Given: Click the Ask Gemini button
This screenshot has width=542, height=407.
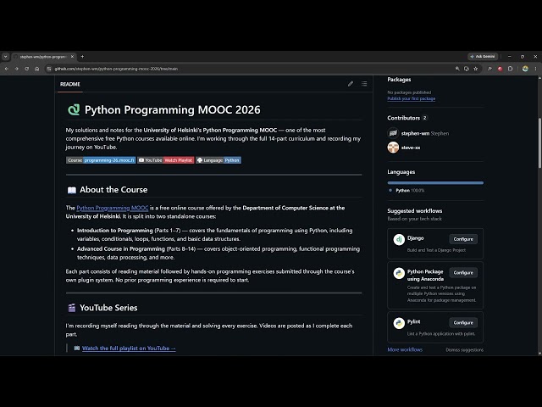Looking at the screenshot, I should click(x=483, y=57).
